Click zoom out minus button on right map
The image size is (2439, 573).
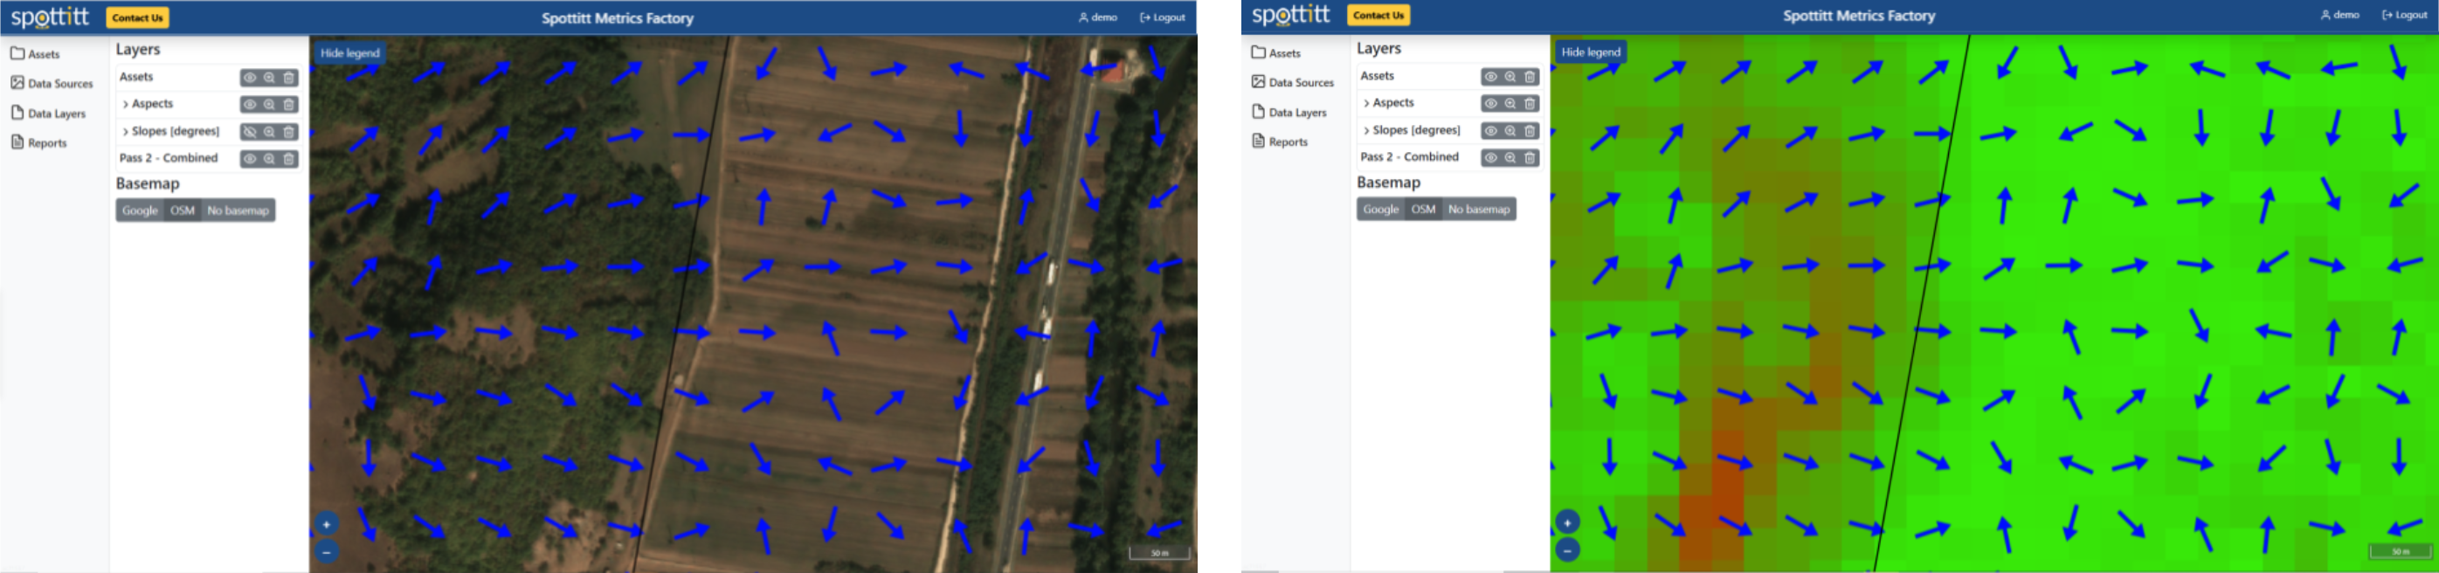tap(1567, 549)
